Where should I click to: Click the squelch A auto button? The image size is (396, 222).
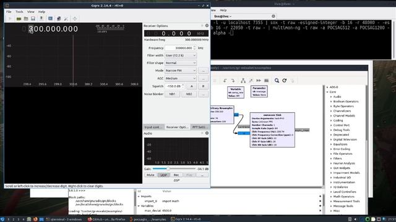pos(191,86)
